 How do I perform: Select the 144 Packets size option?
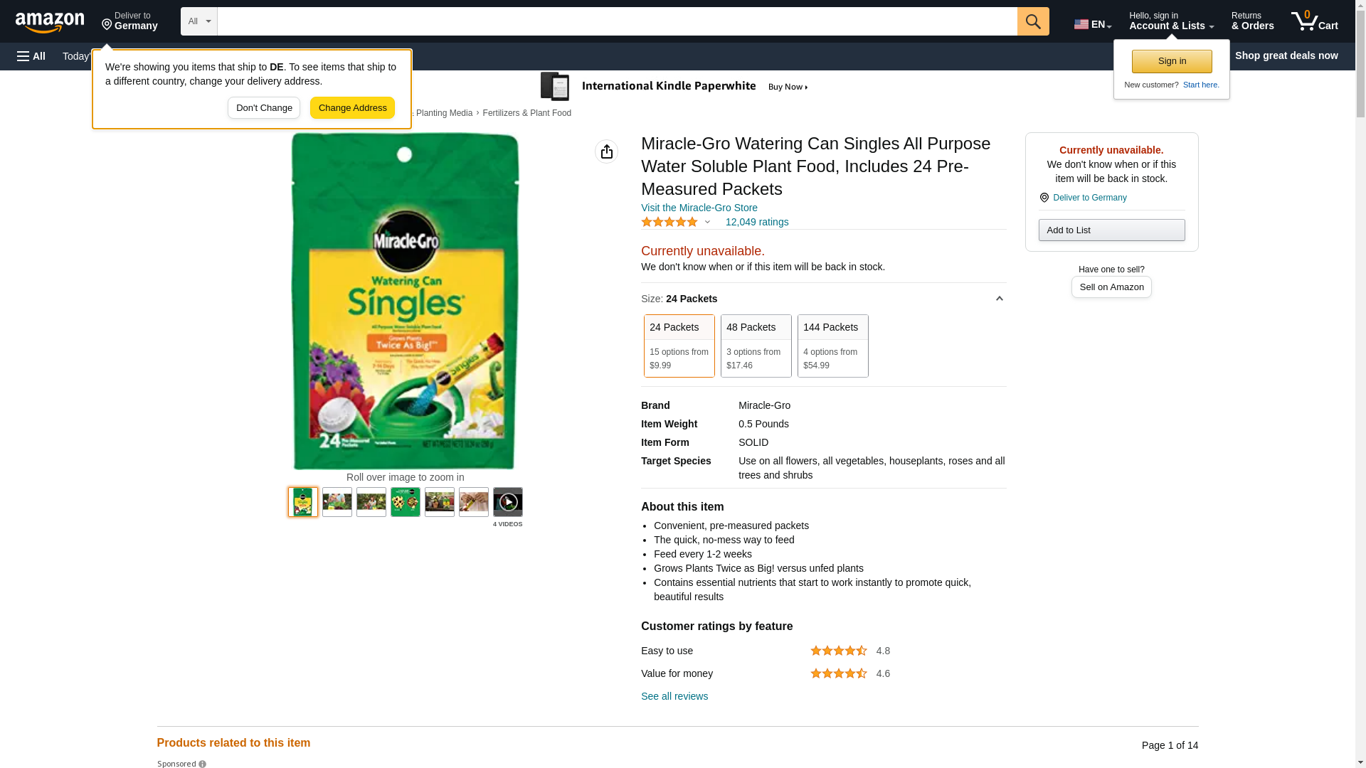click(x=832, y=346)
